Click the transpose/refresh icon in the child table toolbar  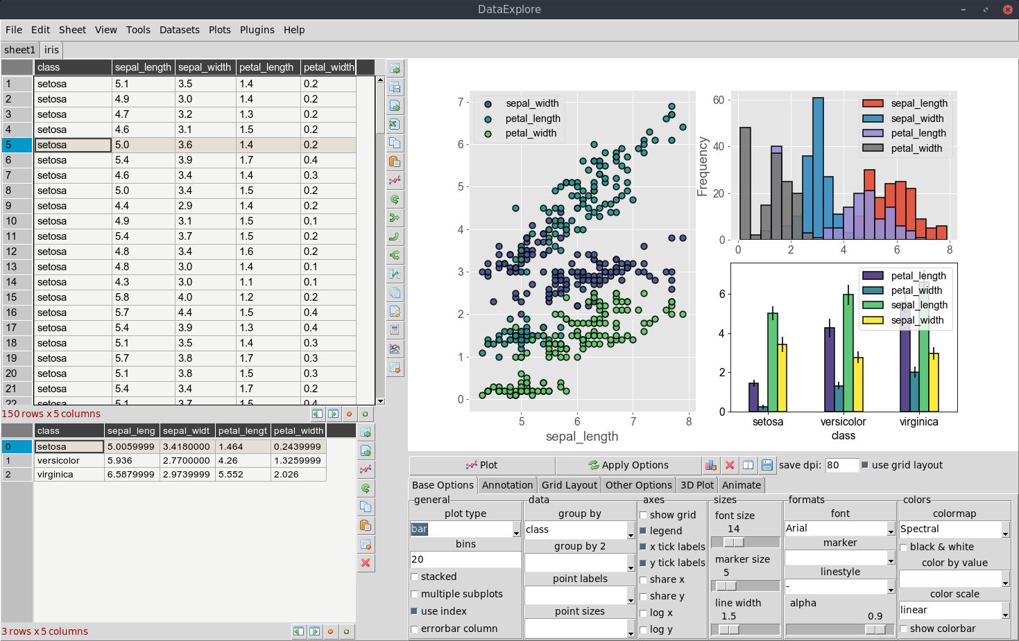pyautogui.click(x=366, y=488)
